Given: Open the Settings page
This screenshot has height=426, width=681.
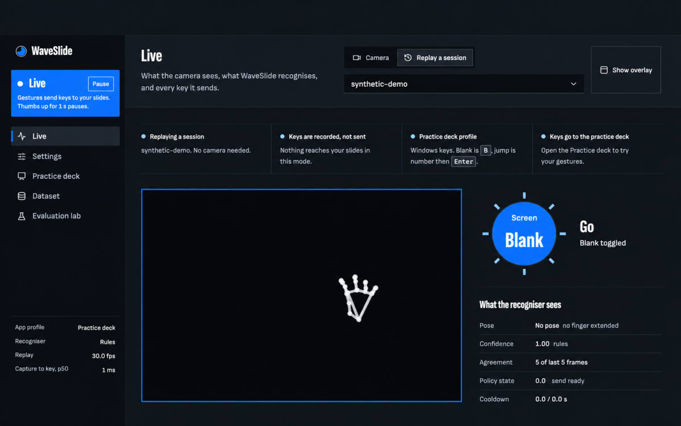Looking at the screenshot, I should tap(65, 156).
